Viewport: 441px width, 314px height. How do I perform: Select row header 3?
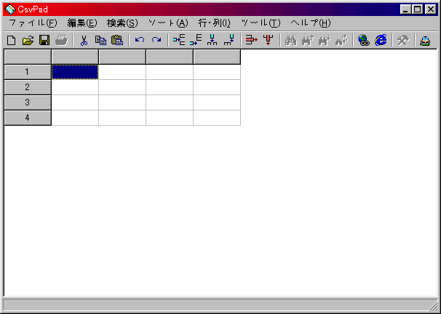(x=28, y=102)
